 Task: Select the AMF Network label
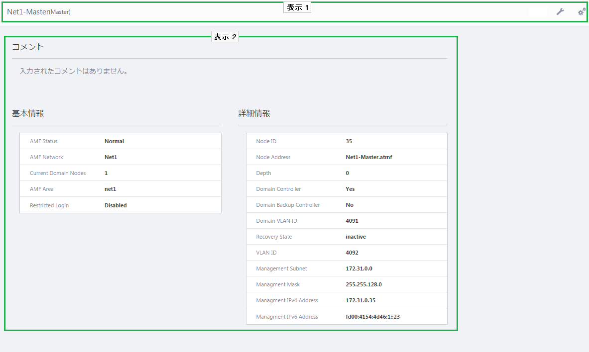tap(47, 157)
